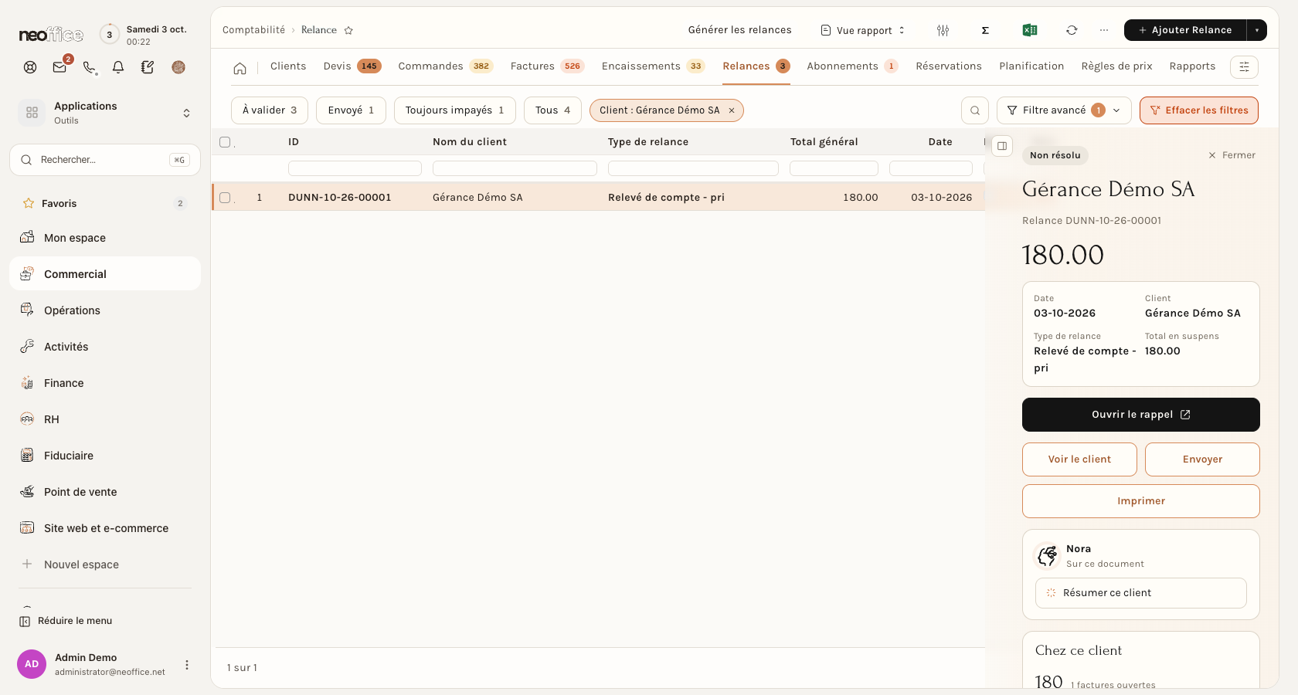Click Effacer les filtres
1298x695 pixels.
pyautogui.click(x=1199, y=110)
